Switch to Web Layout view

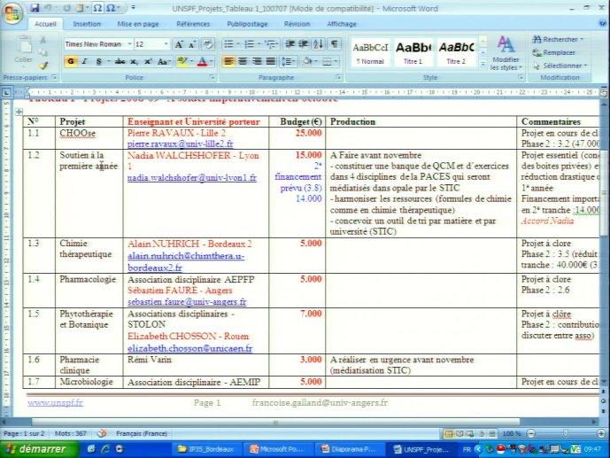coord(470,433)
